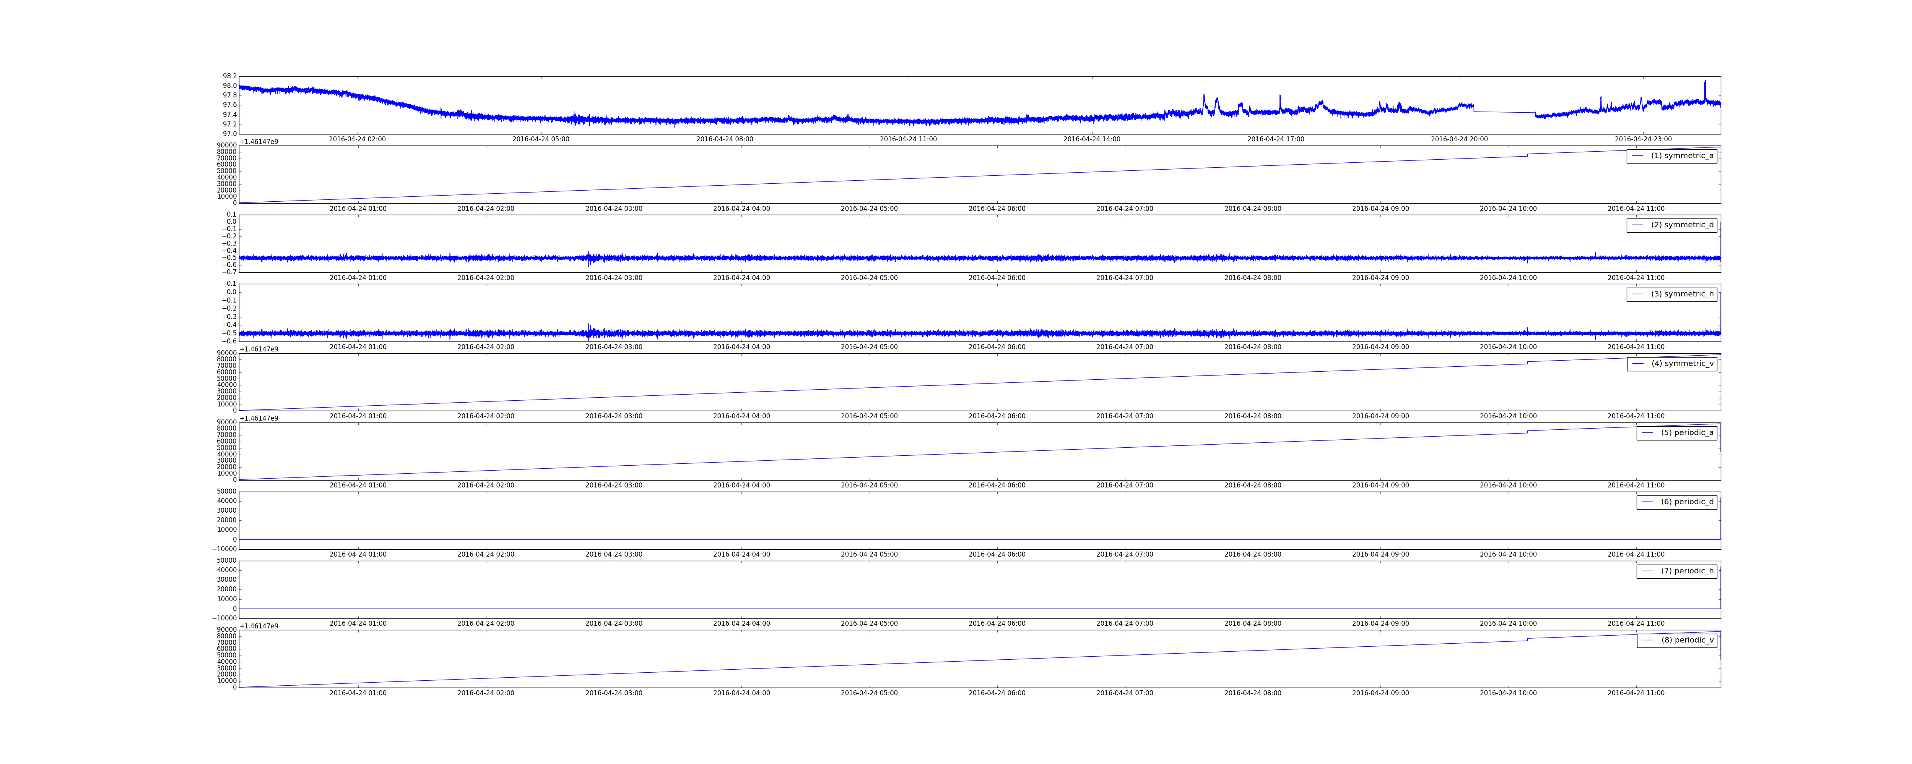This screenshot has width=1912, height=764.
Task: Click 06:00 tick label below symmetric_a plot
Action: point(997,209)
